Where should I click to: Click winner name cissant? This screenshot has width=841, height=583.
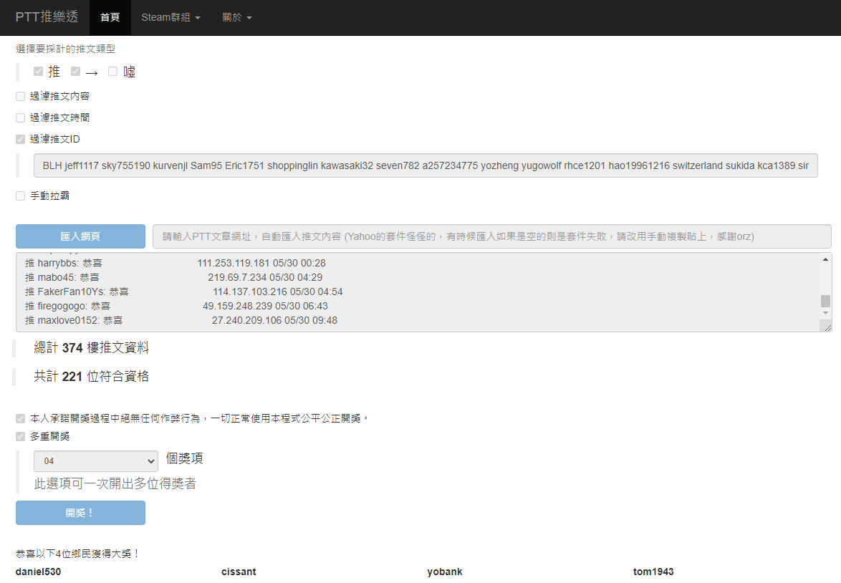239,572
